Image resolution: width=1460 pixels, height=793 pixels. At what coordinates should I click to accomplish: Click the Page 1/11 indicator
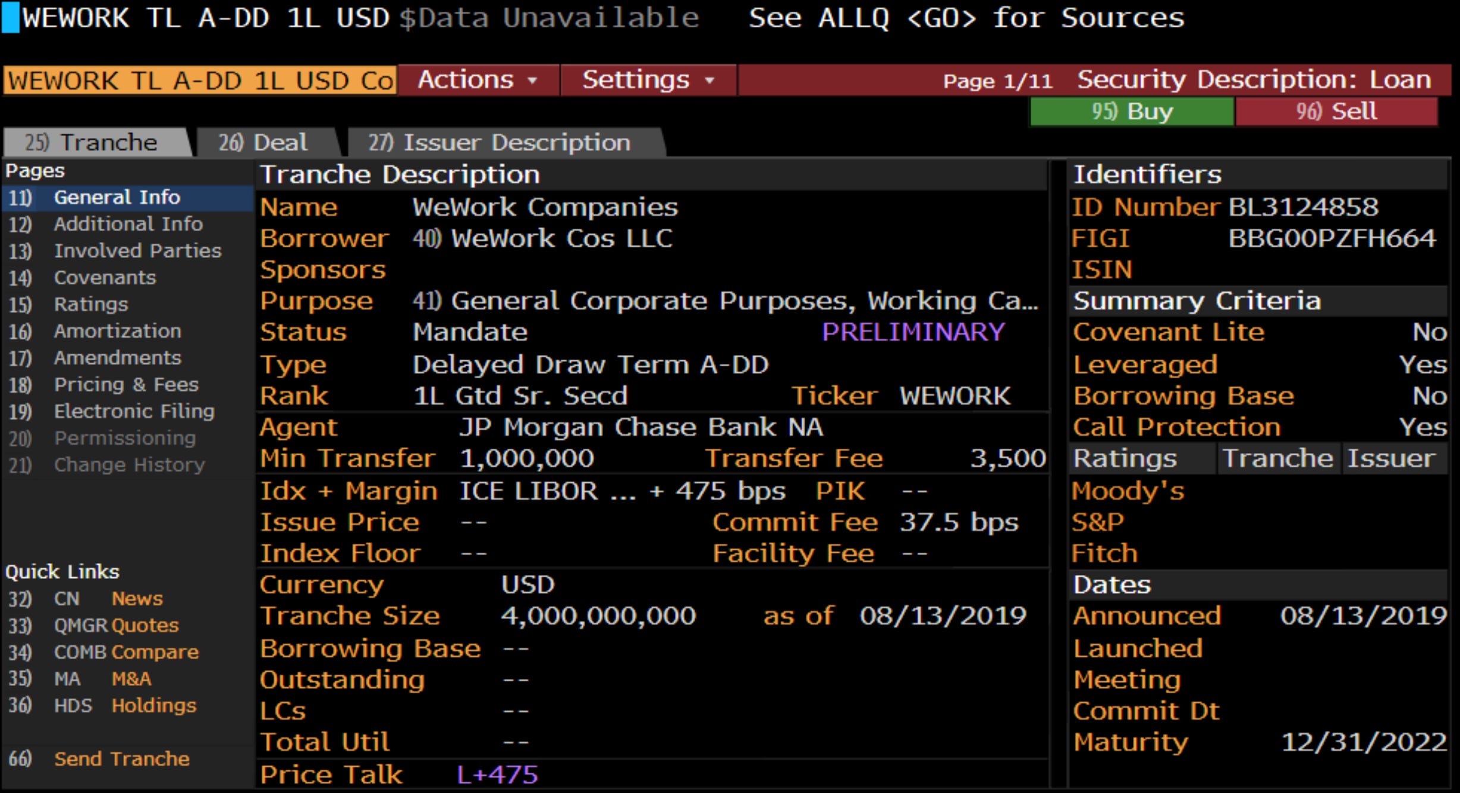coord(997,81)
